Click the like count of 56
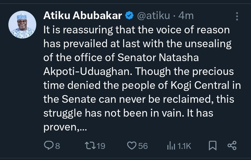This screenshot has width=251, height=160. 143,146
